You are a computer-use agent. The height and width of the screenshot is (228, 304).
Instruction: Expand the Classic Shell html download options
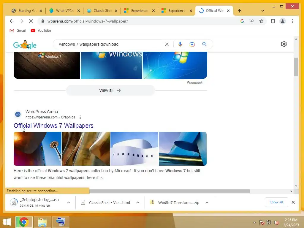coord(138,202)
